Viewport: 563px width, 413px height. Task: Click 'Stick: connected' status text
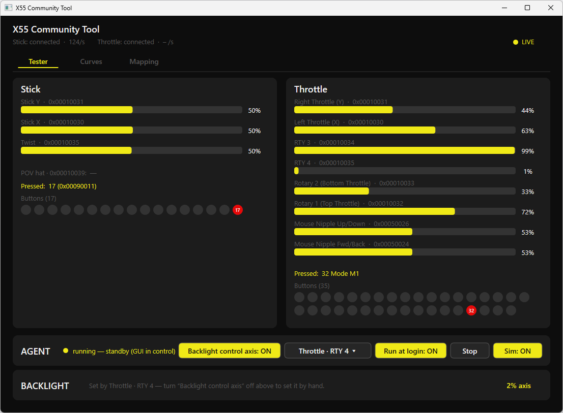pos(36,42)
